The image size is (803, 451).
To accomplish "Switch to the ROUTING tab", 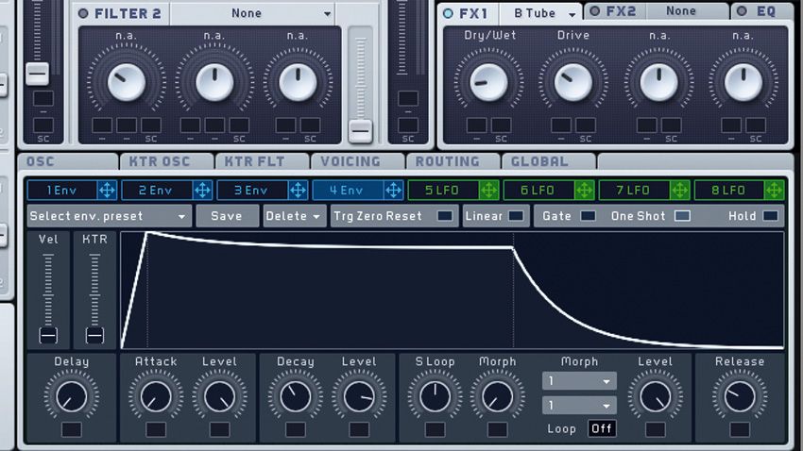I will tap(453, 161).
